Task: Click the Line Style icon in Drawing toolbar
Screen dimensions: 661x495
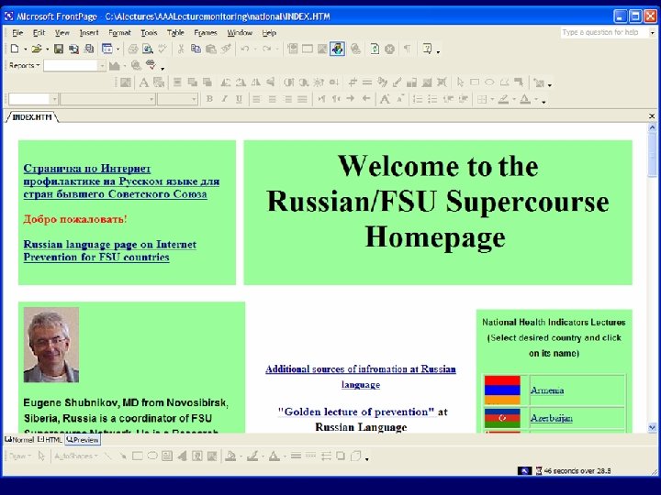Action: tap(296, 456)
